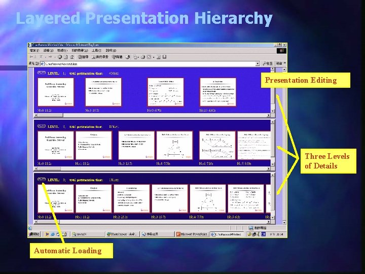Click Level 3 horizontal scrollbar left arrow
Viewport: 365px width, 274px height.
tap(36, 222)
